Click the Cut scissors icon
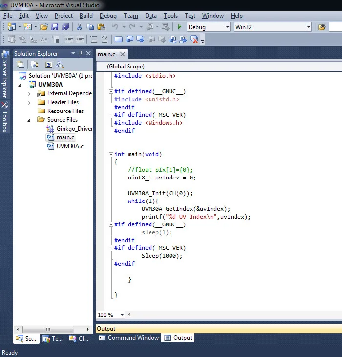Viewport: 342px width, 357px height. (80, 27)
